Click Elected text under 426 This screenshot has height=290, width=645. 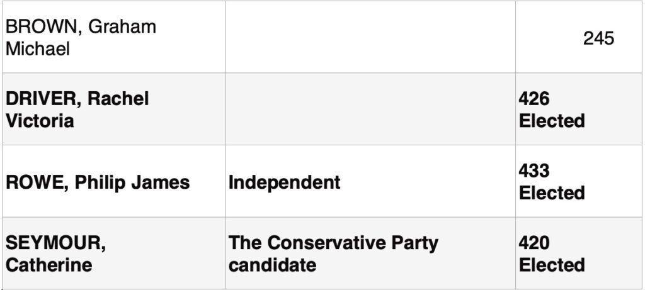[x=552, y=121]
